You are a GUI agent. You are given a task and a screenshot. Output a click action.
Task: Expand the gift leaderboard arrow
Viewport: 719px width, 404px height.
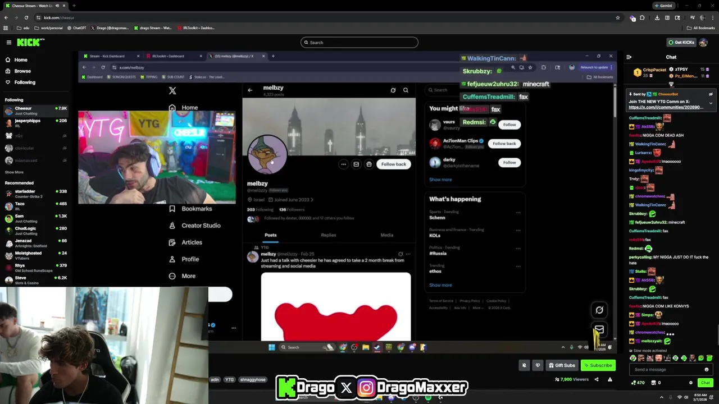point(671,84)
